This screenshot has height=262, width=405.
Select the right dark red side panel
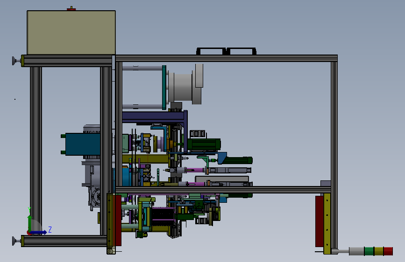click(x=320, y=221)
